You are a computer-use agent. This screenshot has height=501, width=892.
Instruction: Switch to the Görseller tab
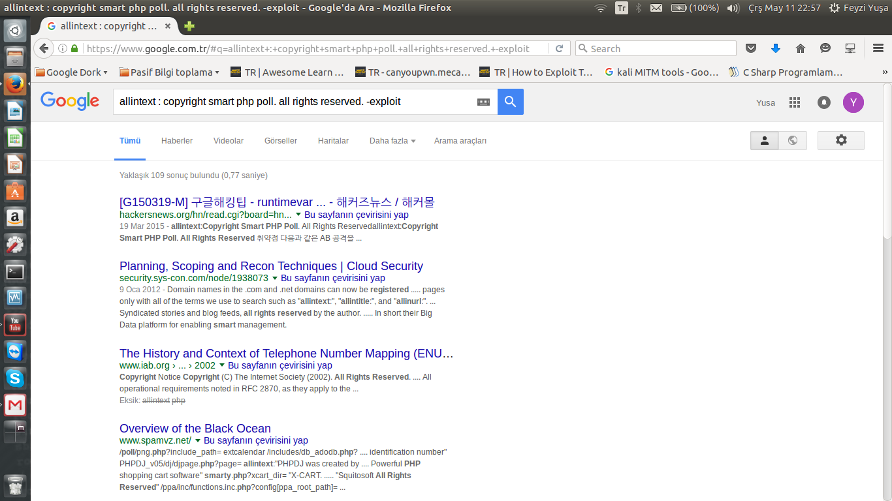click(x=280, y=141)
